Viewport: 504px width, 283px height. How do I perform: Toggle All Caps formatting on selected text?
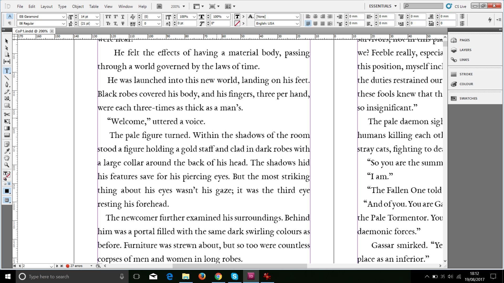point(108,16)
